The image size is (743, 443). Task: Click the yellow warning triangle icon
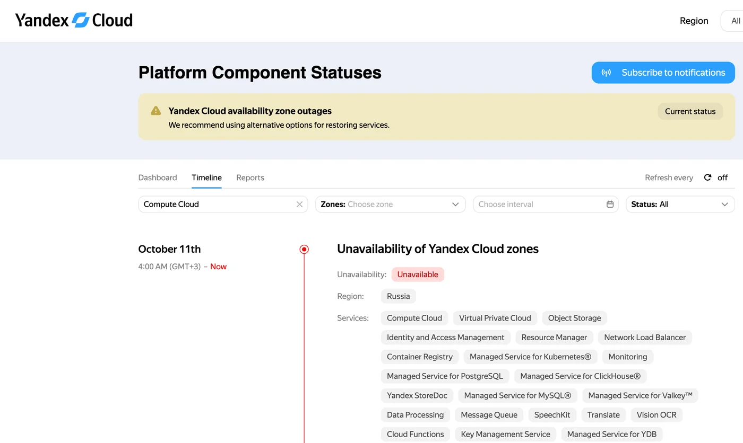click(155, 111)
